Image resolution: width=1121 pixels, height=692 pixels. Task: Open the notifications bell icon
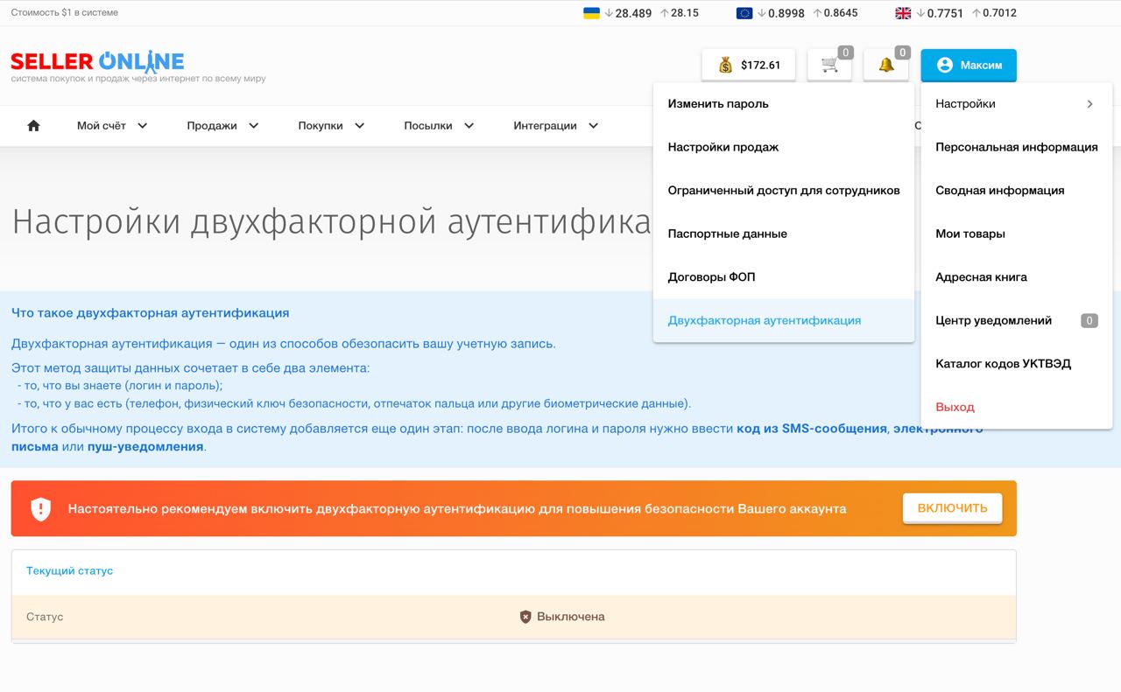click(886, 65)
